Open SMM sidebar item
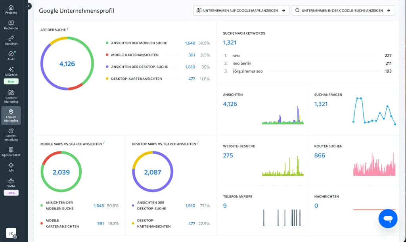The image size is (406, 242). click(x=11, y=183)
